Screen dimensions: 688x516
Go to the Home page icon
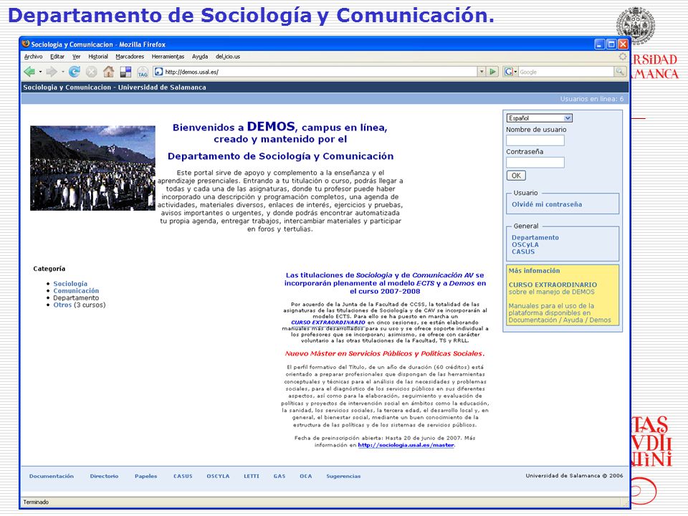[108, 72]
